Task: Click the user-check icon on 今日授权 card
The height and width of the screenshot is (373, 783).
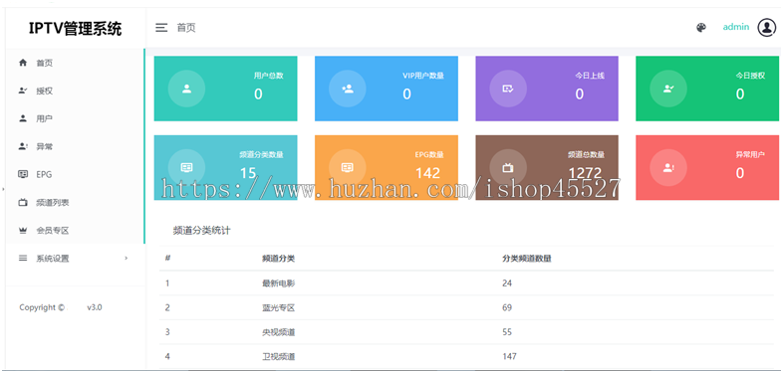Action: (x=668, y=89)
